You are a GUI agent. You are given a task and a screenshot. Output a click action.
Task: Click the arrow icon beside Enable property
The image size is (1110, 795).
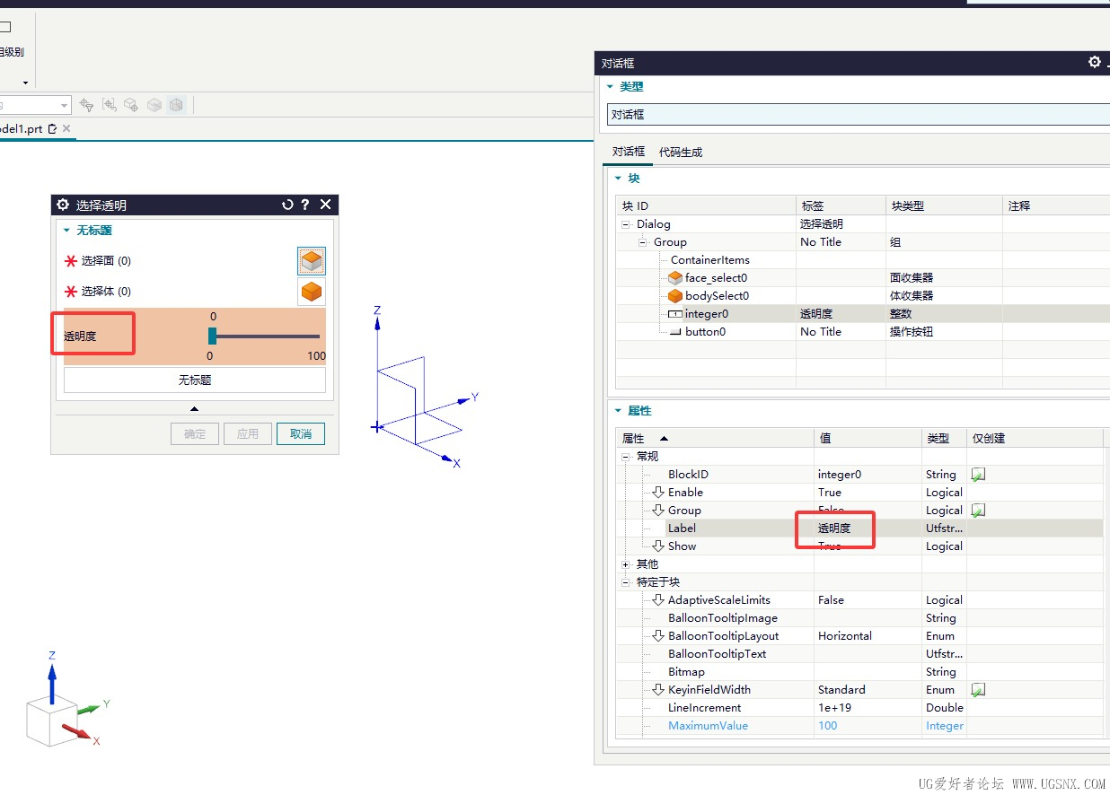(658, 493)
